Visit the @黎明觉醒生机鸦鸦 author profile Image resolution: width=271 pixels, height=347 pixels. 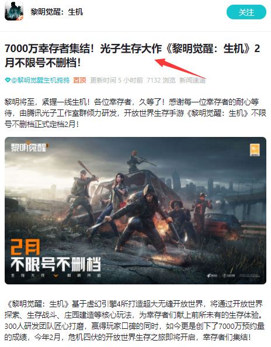pyautogui.click(x=40, y=80)
